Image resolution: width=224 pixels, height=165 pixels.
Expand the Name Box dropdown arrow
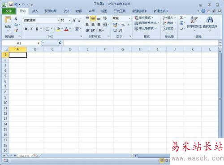pyautogui.click(x=39, y=43)
